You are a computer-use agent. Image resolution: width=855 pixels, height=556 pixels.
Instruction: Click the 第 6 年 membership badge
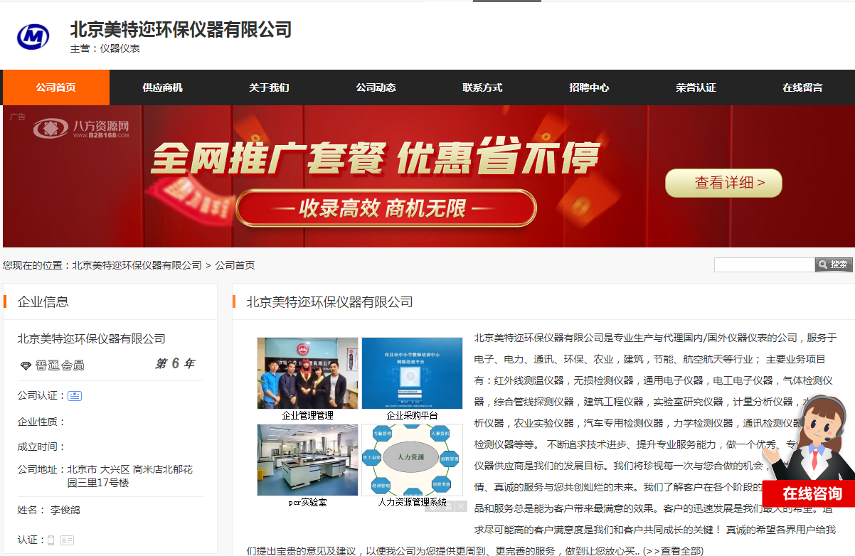175,364
